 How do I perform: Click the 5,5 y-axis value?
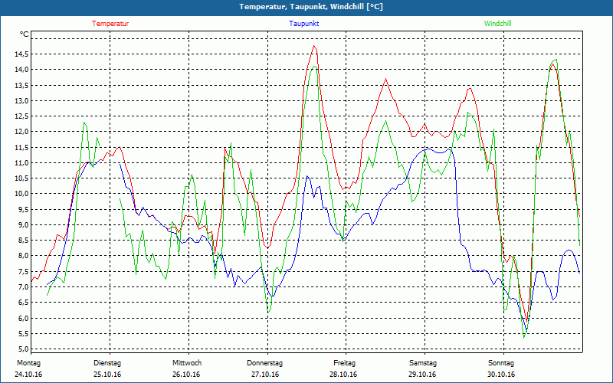point(23,333)
